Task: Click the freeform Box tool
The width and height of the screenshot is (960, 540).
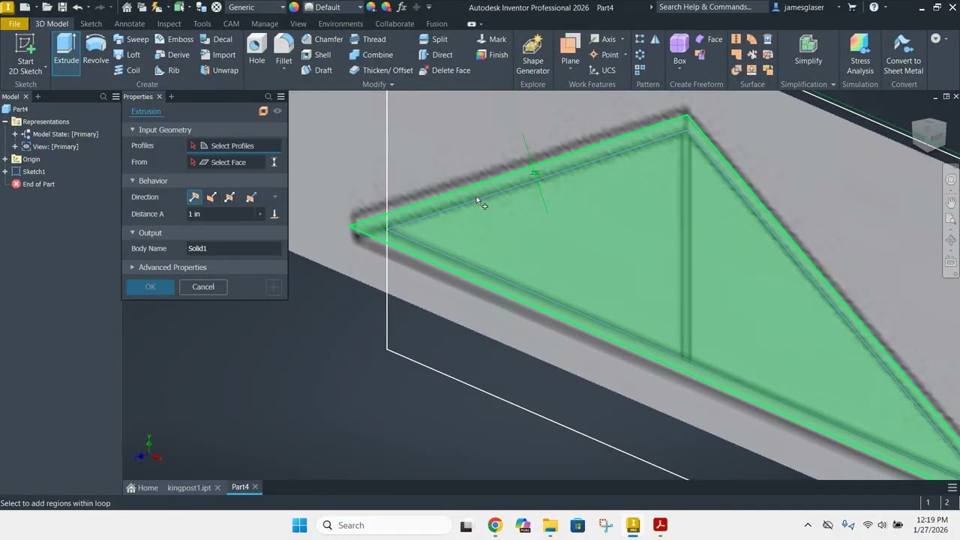Action: pos(679,50)
